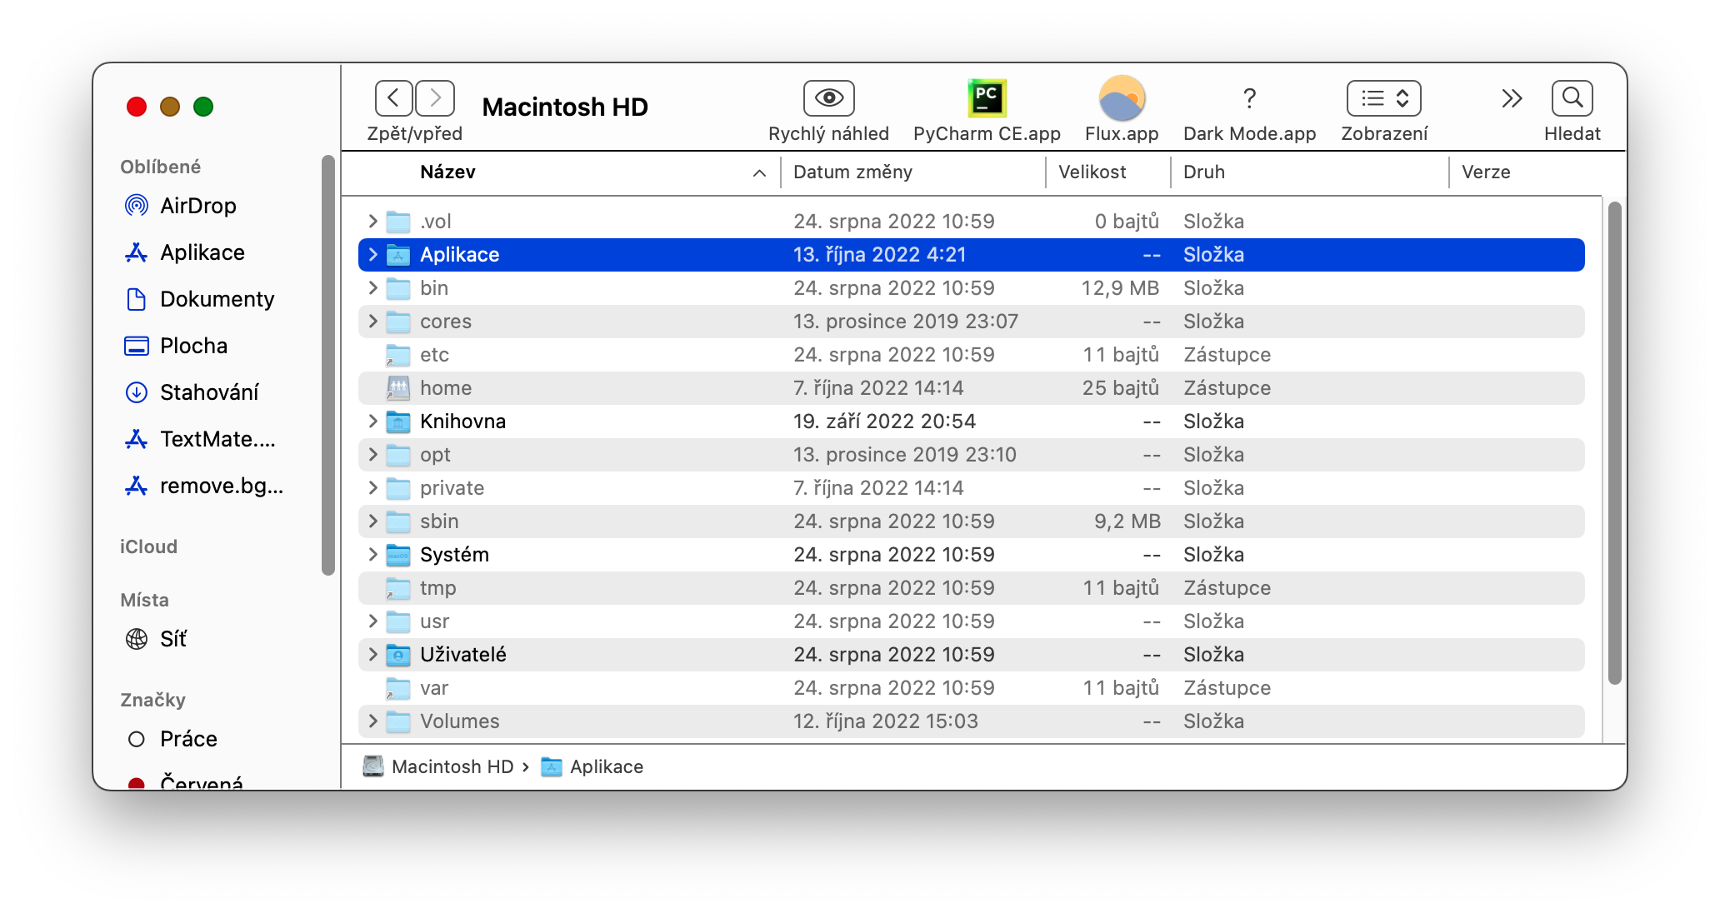Select the Práce tag in sidebar
1720x913 pixels.
[188, 739]
